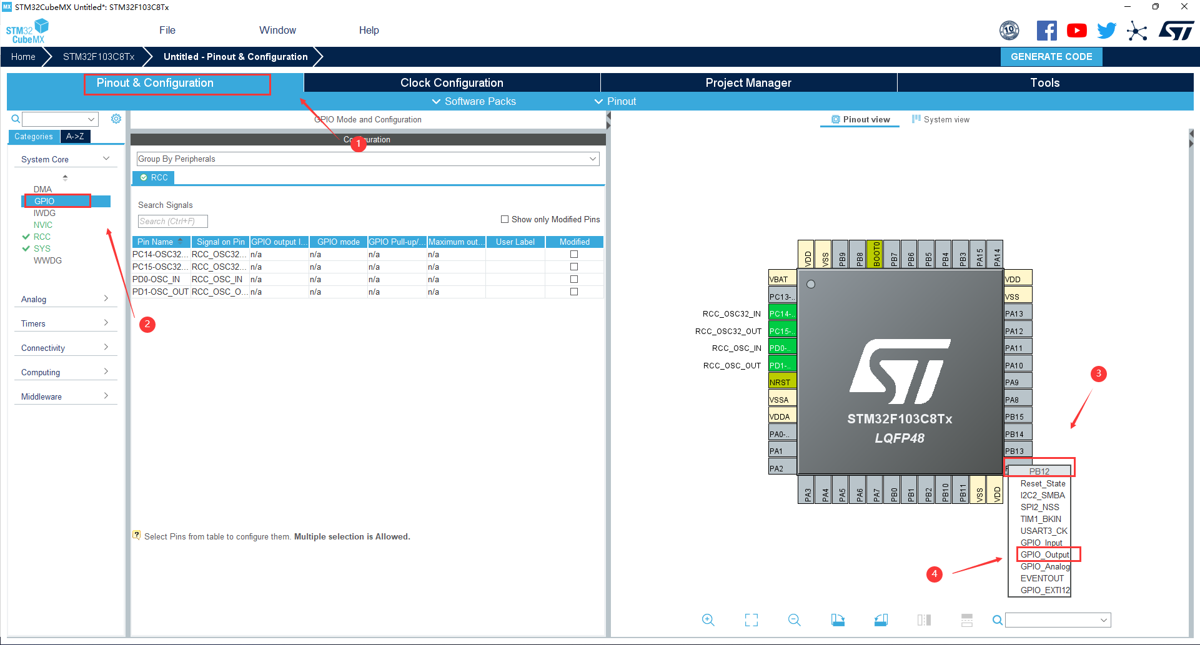Expand the Computing category
The height and width of the screenshot is (645, 1200).
[65, 372]
